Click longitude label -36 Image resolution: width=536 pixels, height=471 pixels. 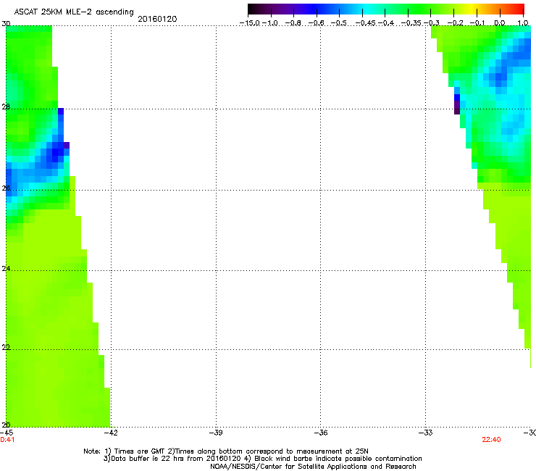320,433
